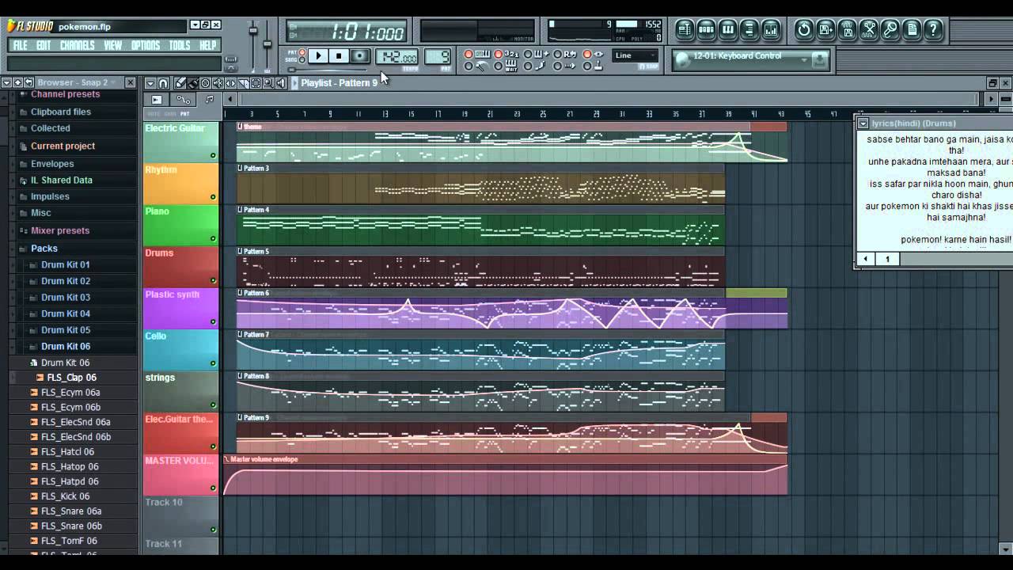This screenshot has width=1013, height=570.
Task: Open the OPTIONS menu
Action: (146, 46)
